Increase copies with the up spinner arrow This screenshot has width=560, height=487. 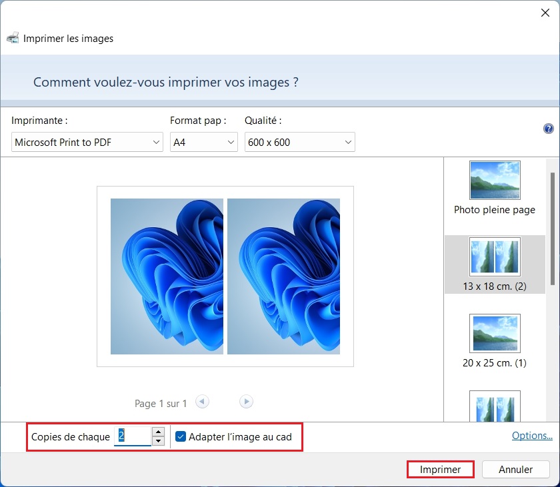[158, 432]
